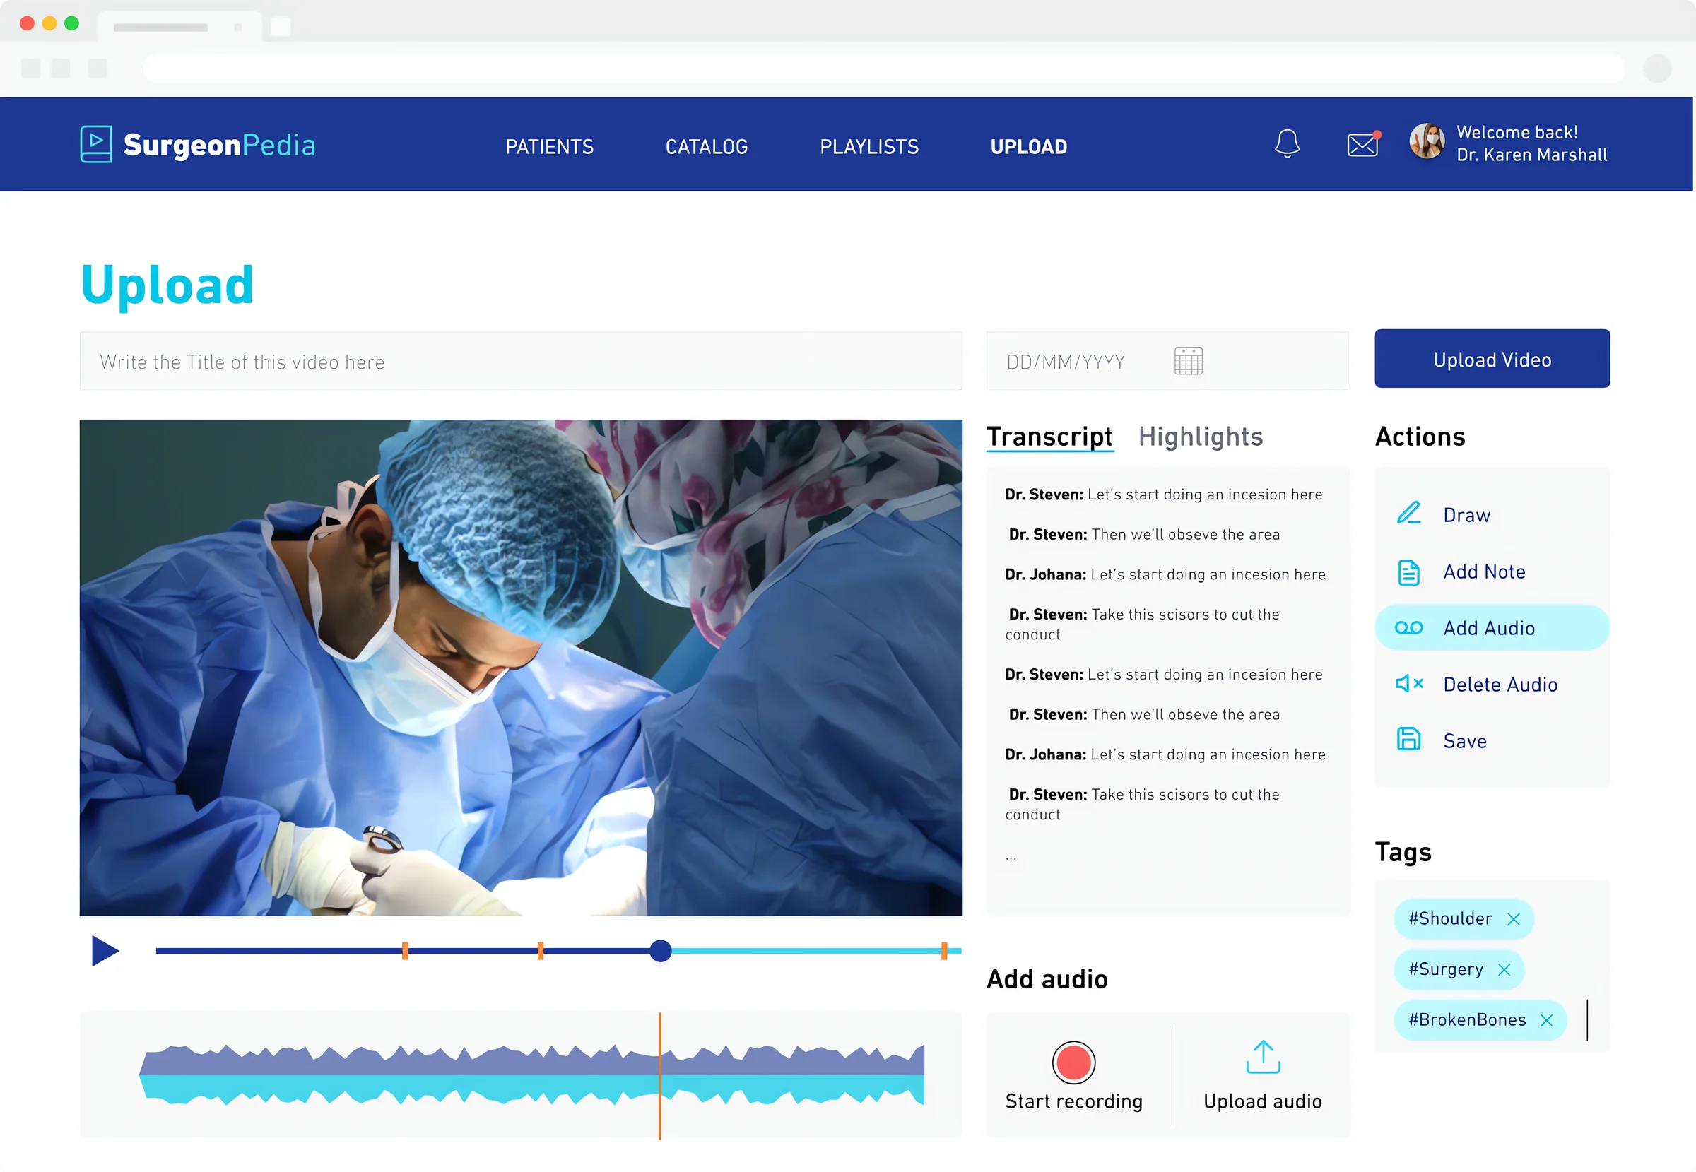The image size is (1696, 1172).
Task: Click the SurgeonPedia logo icon
Action: [95, 144]
